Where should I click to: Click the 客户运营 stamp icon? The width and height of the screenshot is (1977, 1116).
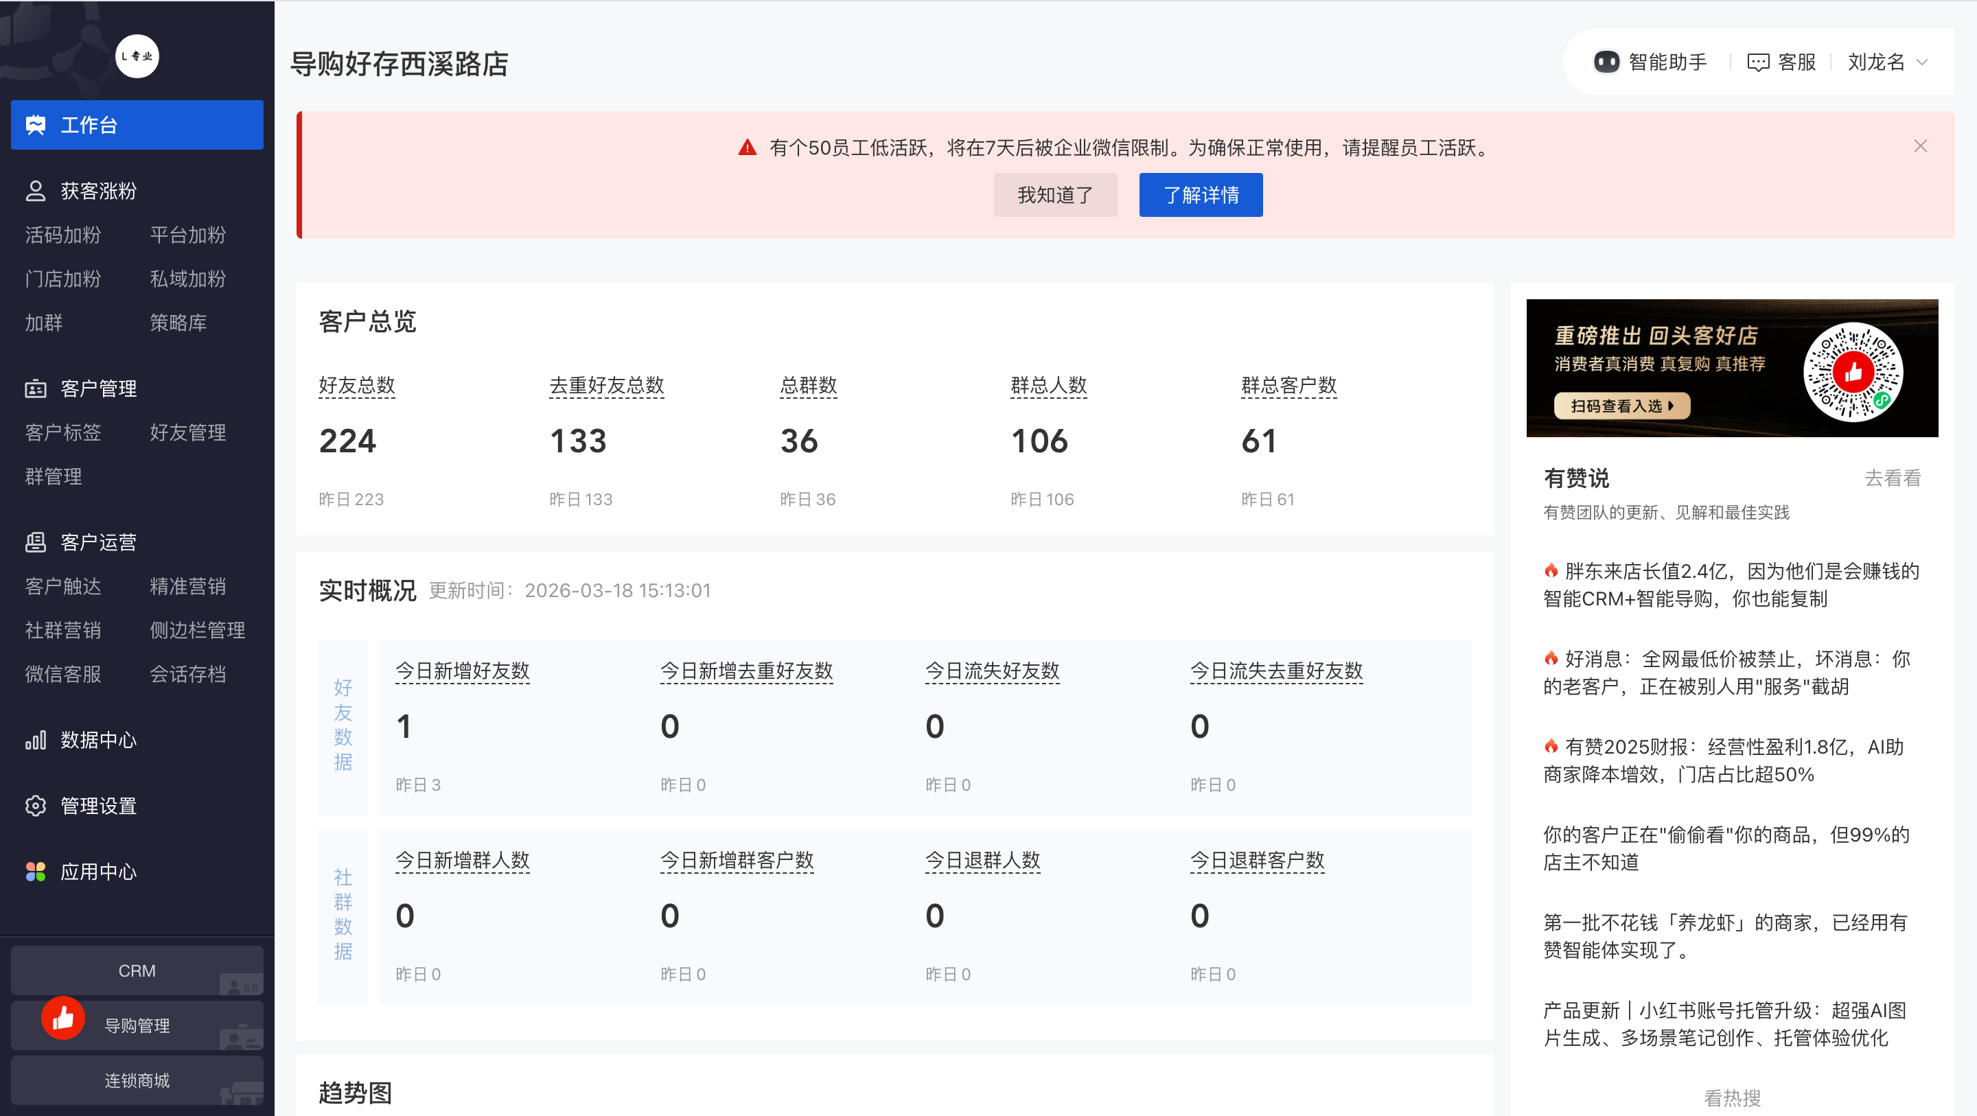[35, 543]
